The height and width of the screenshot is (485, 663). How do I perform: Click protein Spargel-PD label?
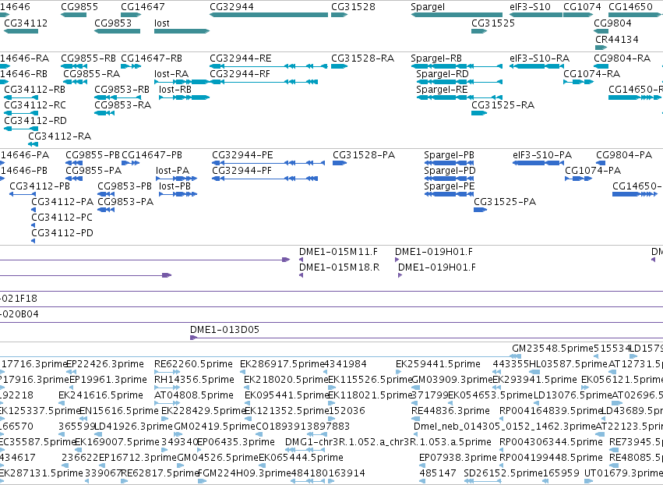(x=450, y=171)
